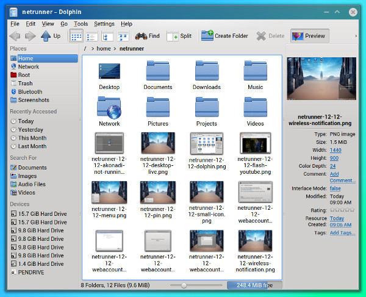Select the Music folder icon
Viewport: 366px width, 297px height.
click(x=256, y=71)
